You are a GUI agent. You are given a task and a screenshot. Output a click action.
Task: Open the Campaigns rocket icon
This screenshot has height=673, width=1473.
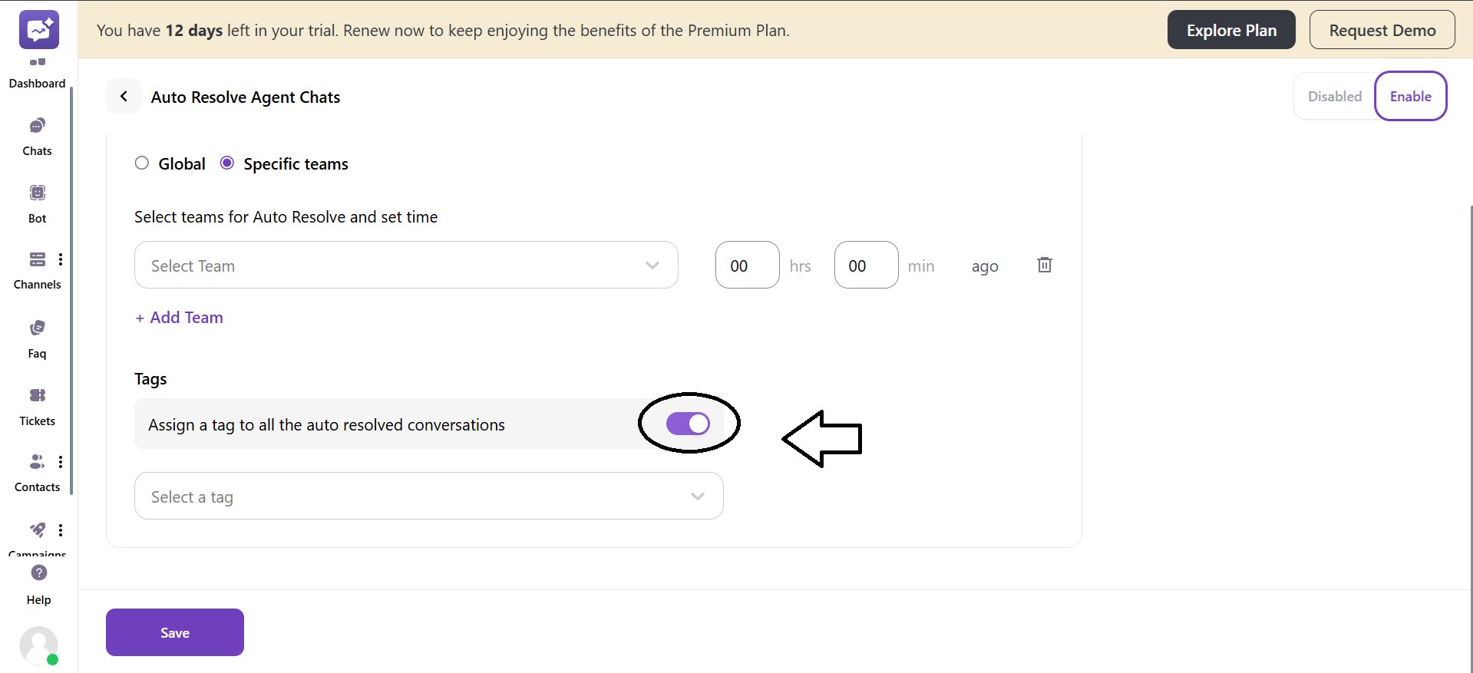(x=38, y=529)
